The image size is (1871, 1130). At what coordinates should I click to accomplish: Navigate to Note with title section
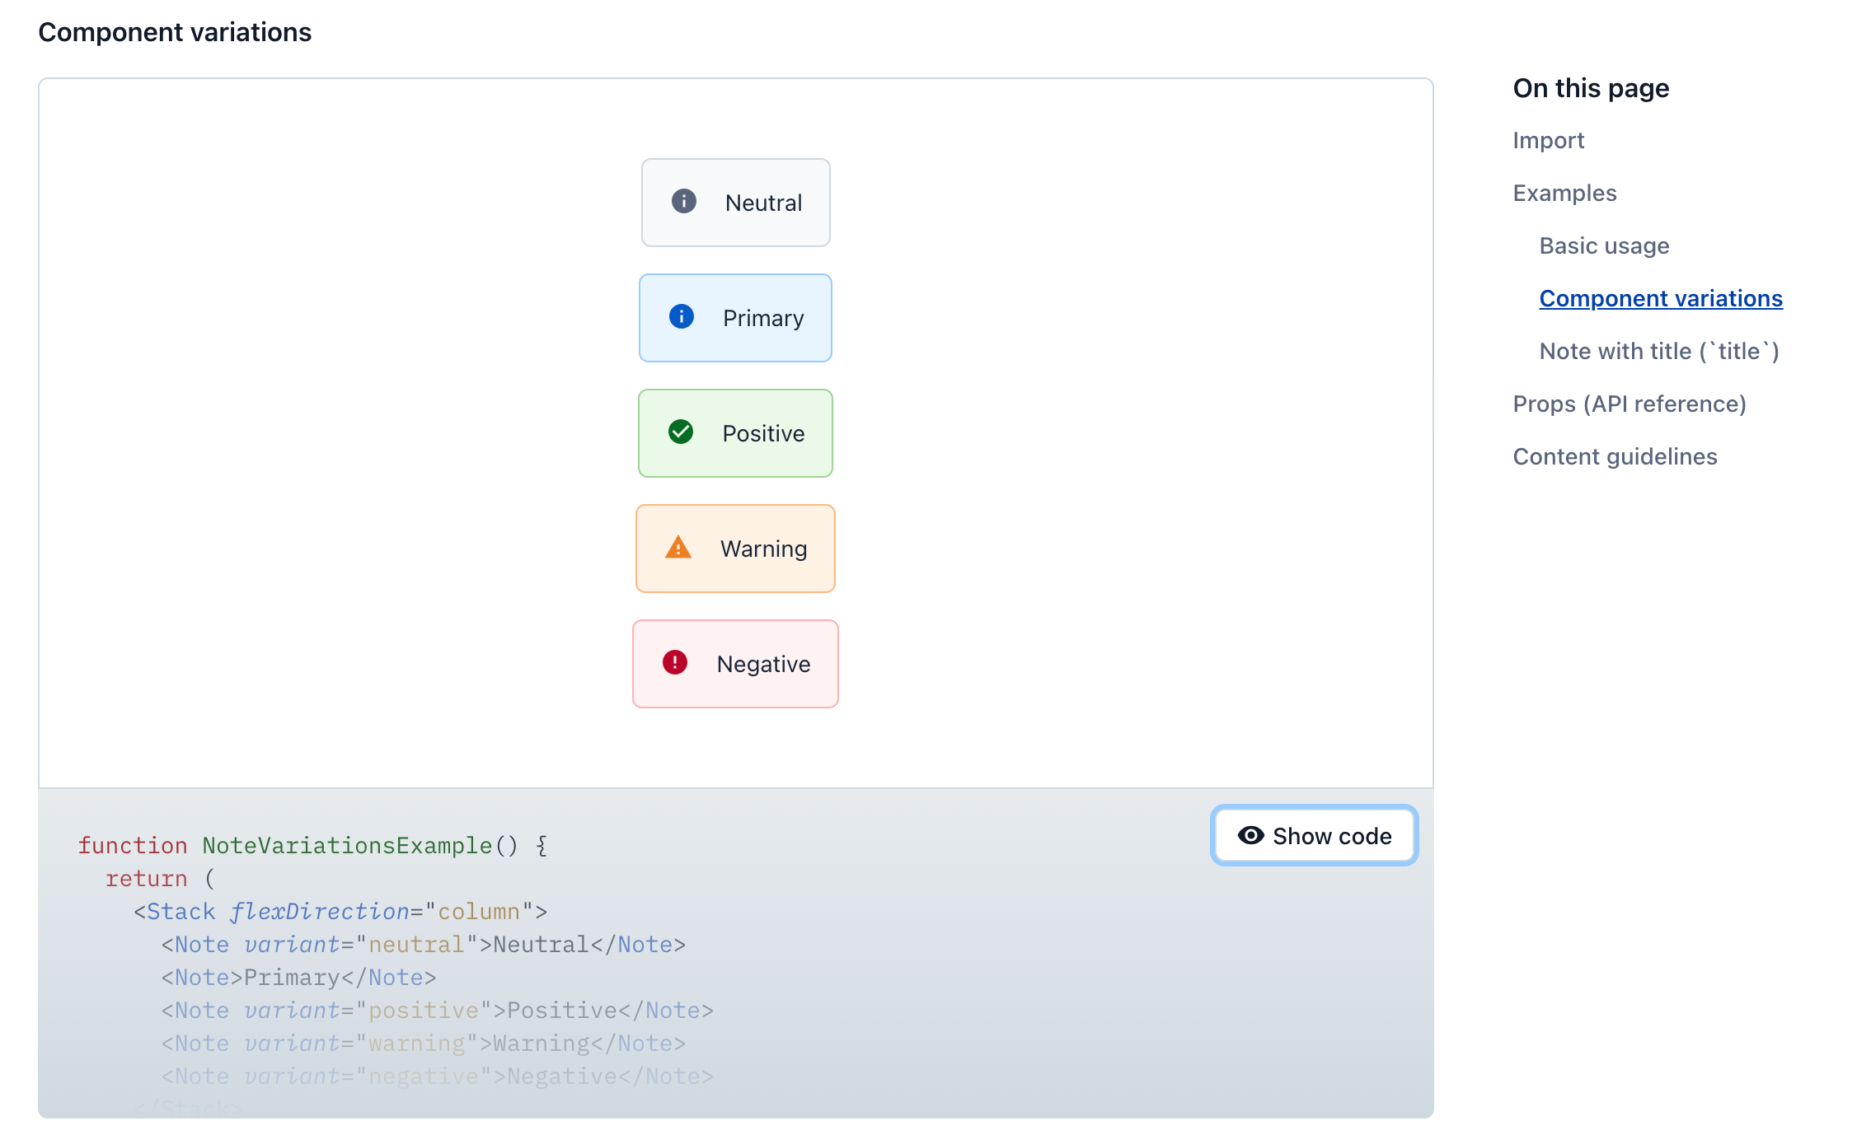[1658, 351]
